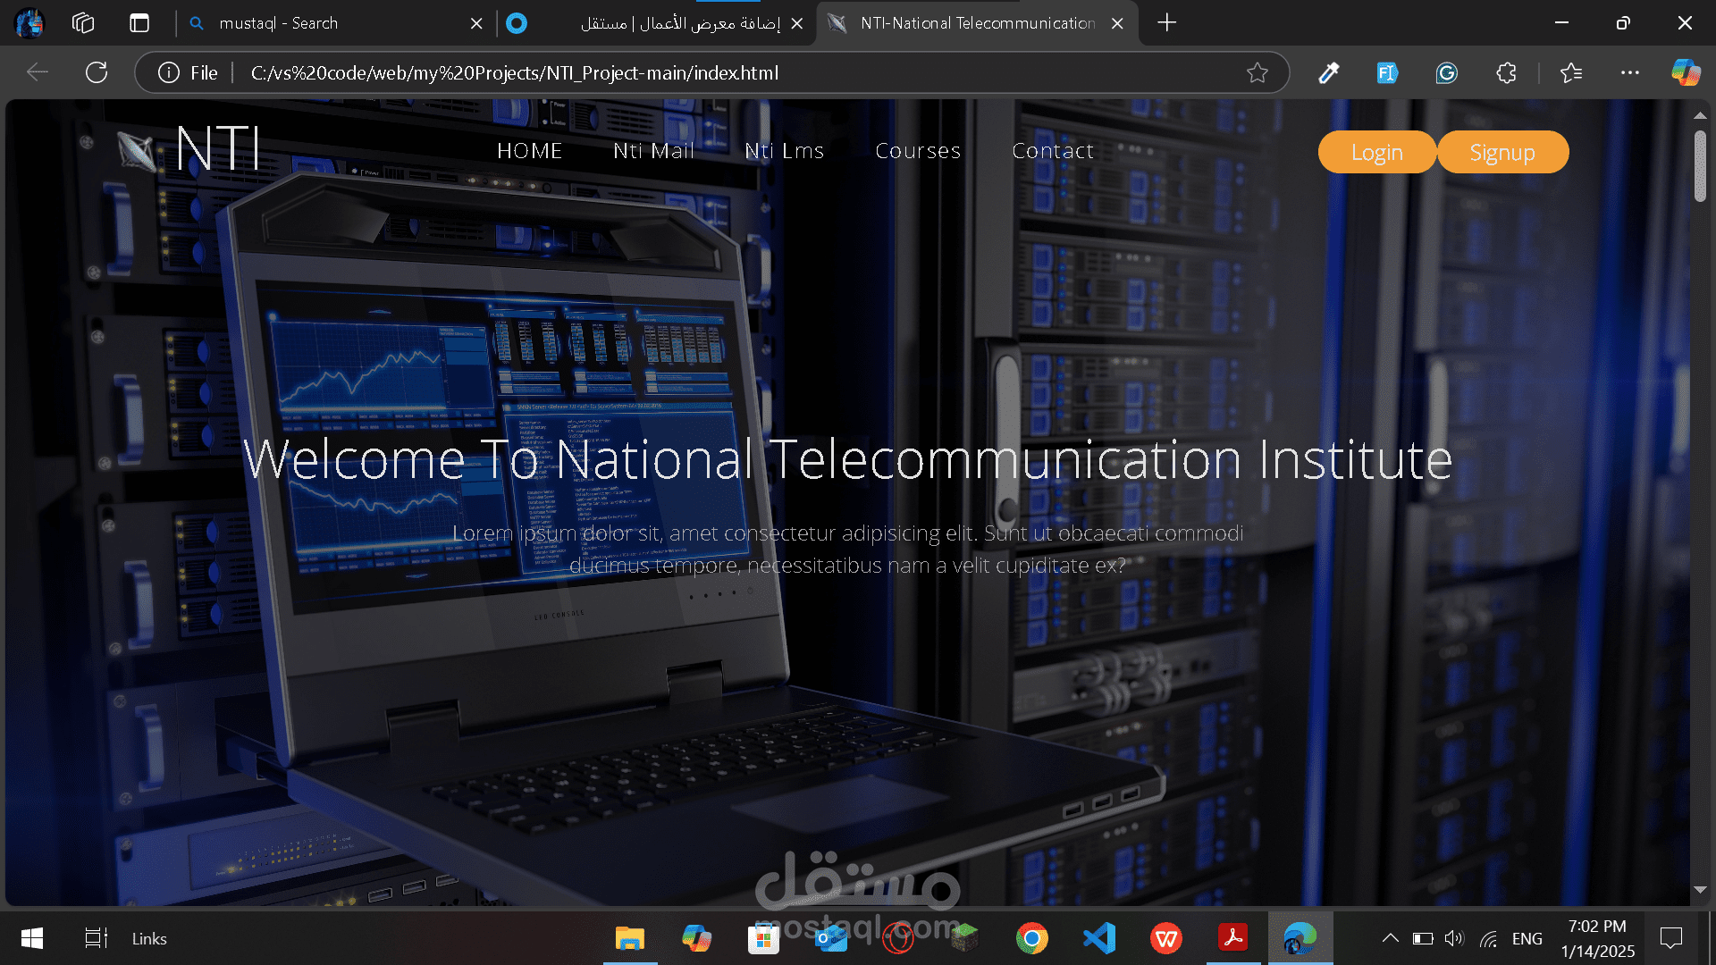Launch Visual Studio Code from taskbar
Screen dimensions: 1716x965
point(1099,938)
